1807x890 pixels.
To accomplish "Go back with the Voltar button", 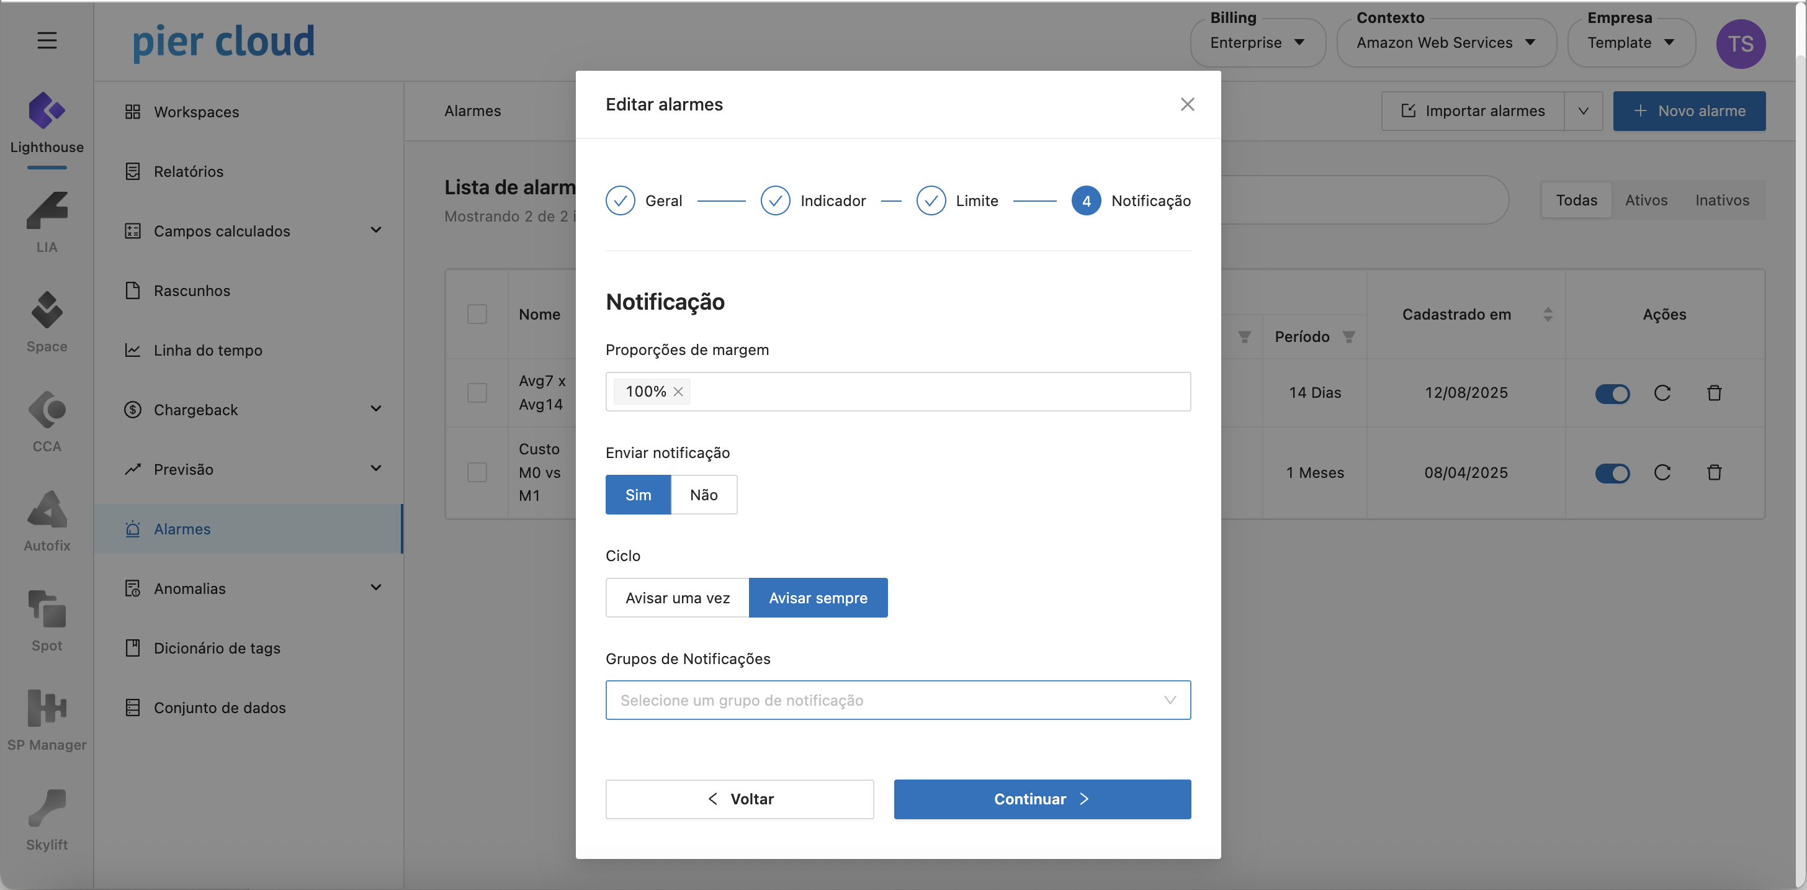I will [739, 799].
